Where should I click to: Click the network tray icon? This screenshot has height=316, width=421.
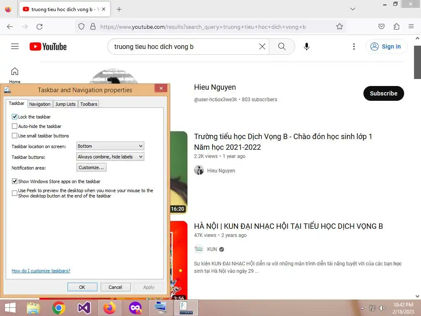click(372, 308)
